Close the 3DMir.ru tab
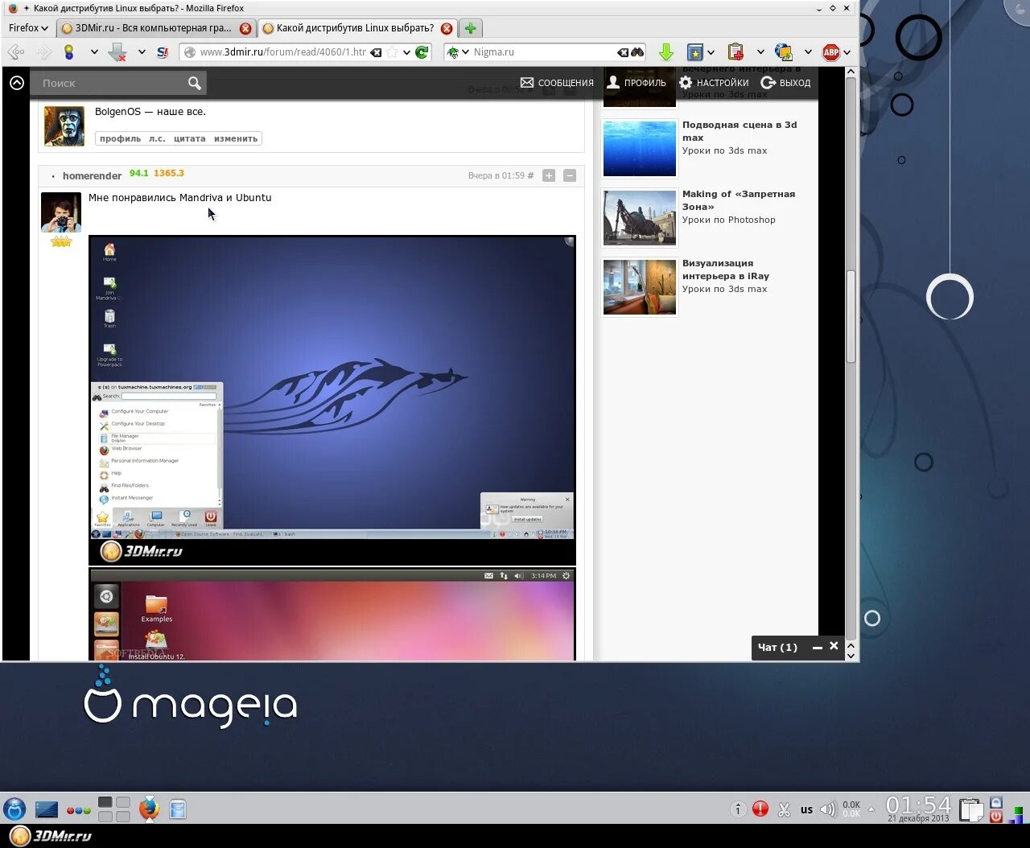The image size is (1030, 848). [245, 28]
